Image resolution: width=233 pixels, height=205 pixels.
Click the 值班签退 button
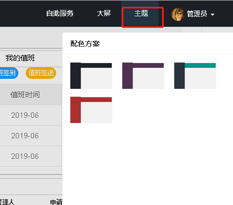(x=41, y=73)
